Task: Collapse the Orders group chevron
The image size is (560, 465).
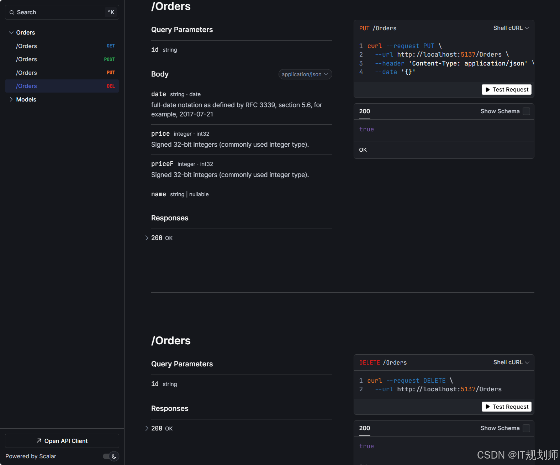Action: coord(11,32)
